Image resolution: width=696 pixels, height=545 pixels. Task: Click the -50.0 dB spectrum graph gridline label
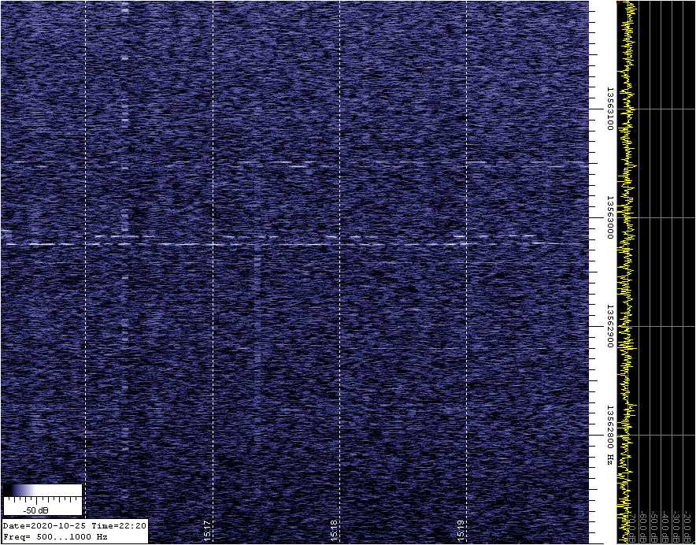[653, 526]
